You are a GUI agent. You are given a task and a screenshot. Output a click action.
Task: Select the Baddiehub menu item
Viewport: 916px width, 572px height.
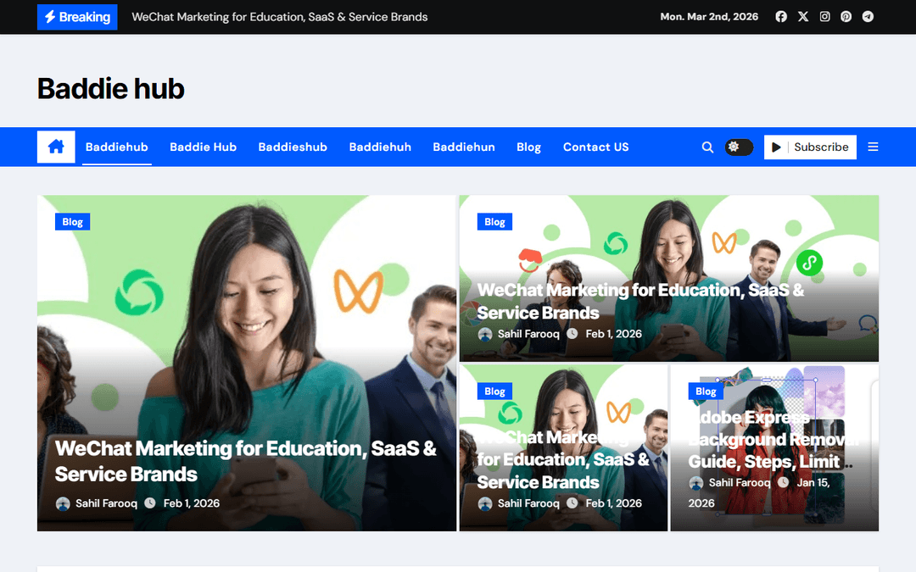click(117, 147)
